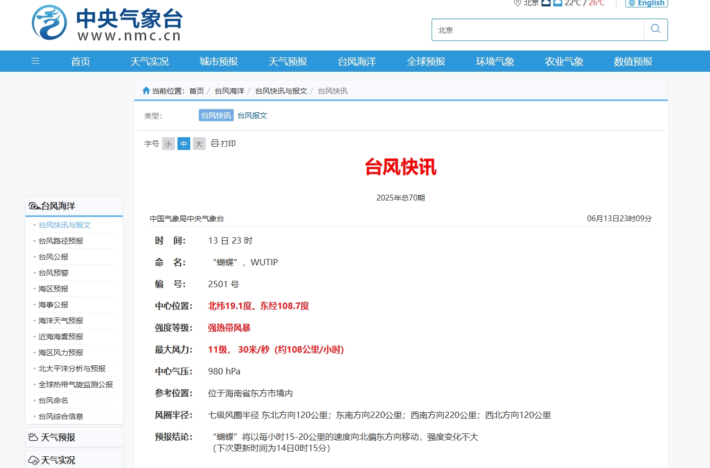Click the printer icon to print

click(x=215, y=144)
